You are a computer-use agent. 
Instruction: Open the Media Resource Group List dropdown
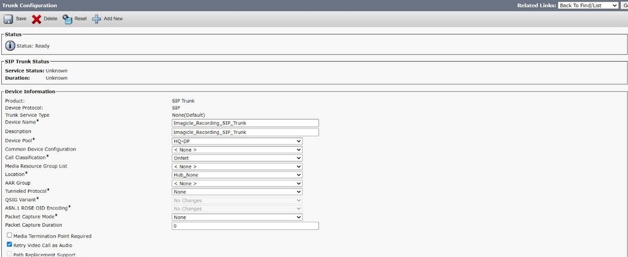click(x=237, y=167)
